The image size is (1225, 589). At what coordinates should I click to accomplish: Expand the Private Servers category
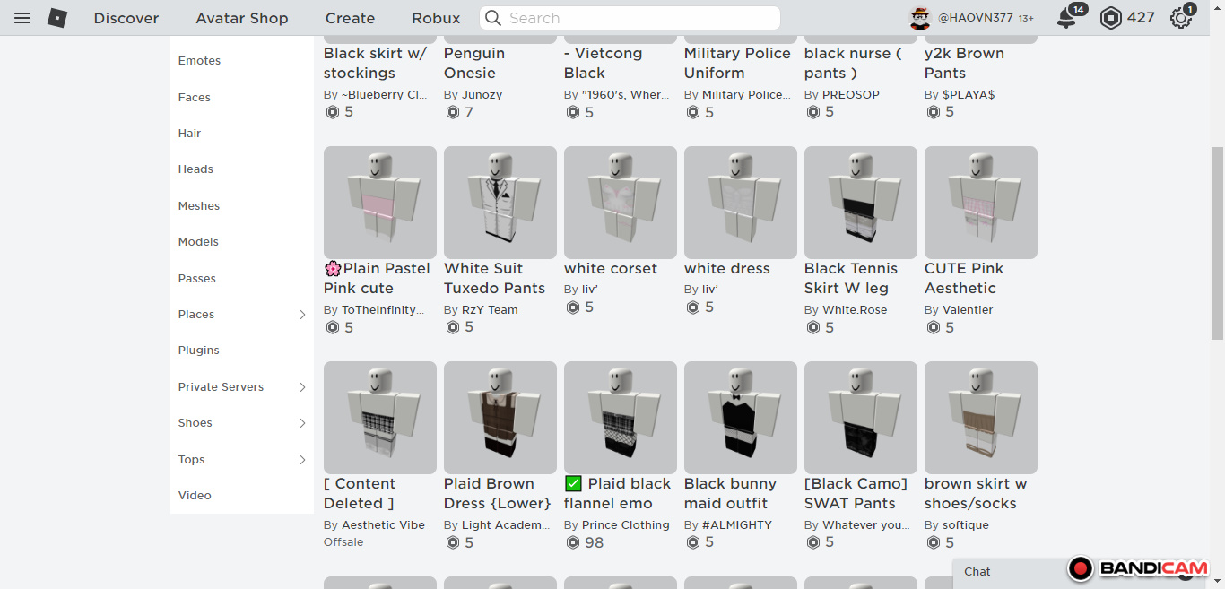[302, 387]
